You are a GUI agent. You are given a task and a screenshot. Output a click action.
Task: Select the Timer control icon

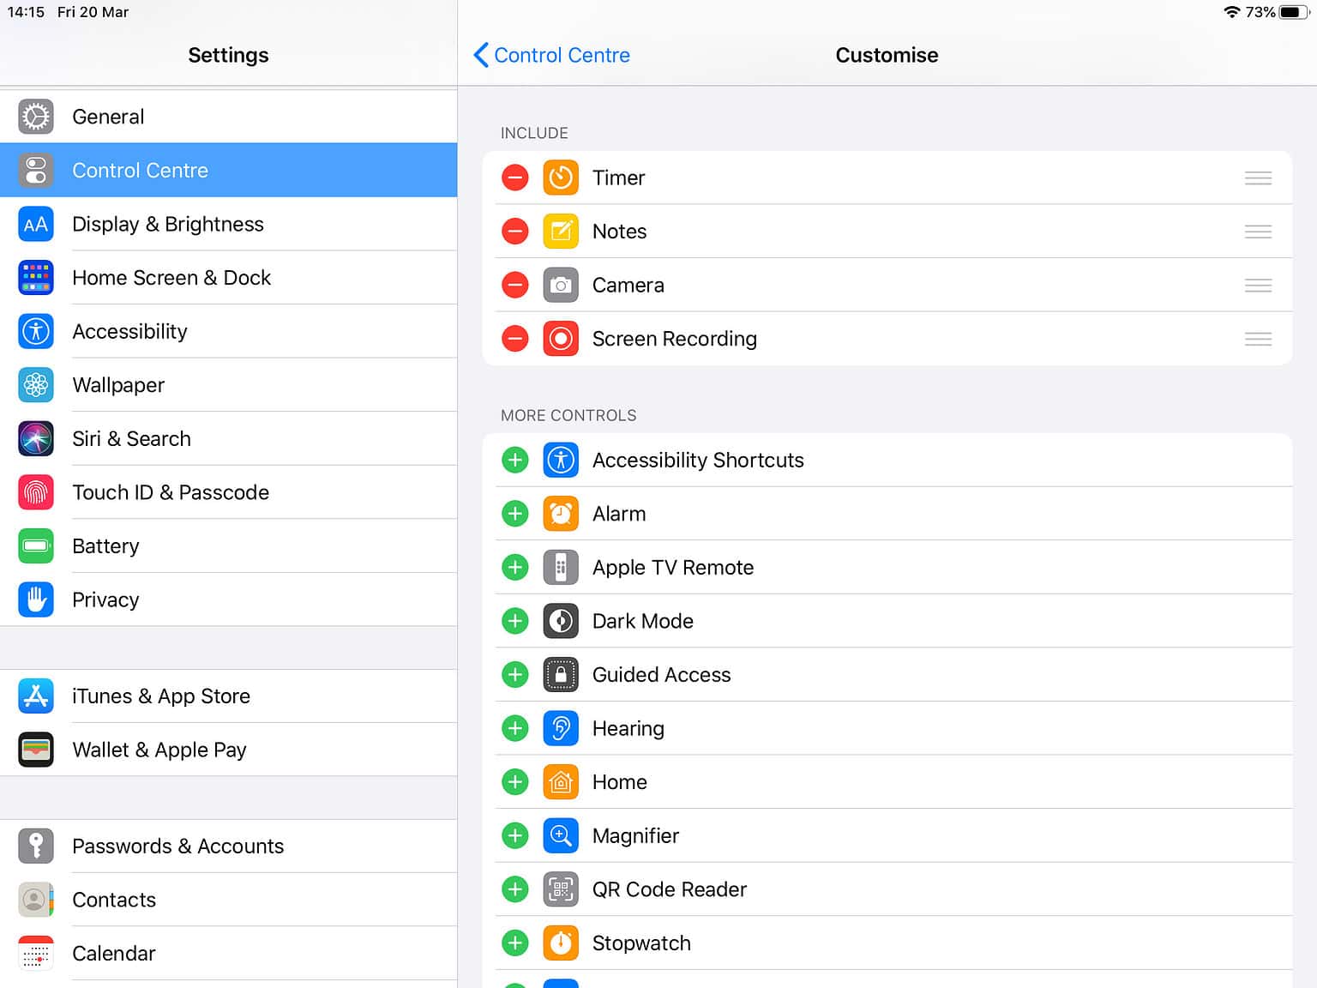[561, 178]
